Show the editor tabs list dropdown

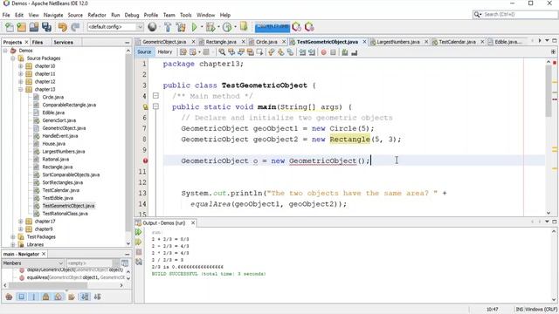tap(548, 41)
